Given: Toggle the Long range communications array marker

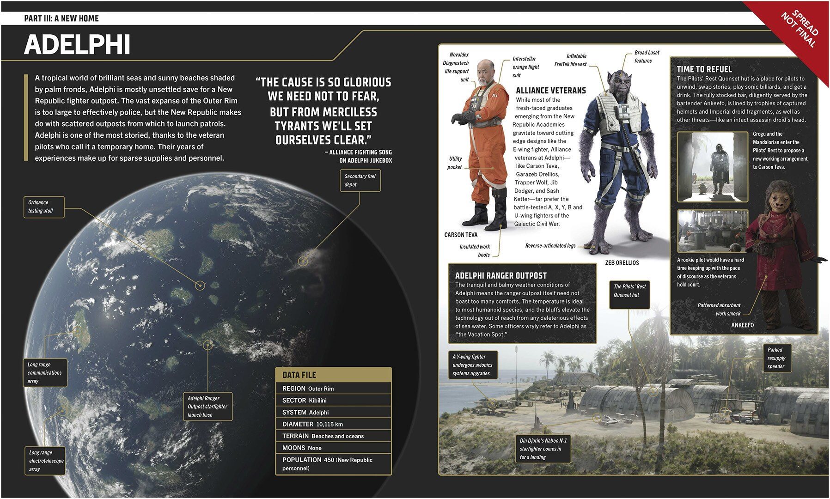Looking at the screenshot, I should click(x=45, y=372).
